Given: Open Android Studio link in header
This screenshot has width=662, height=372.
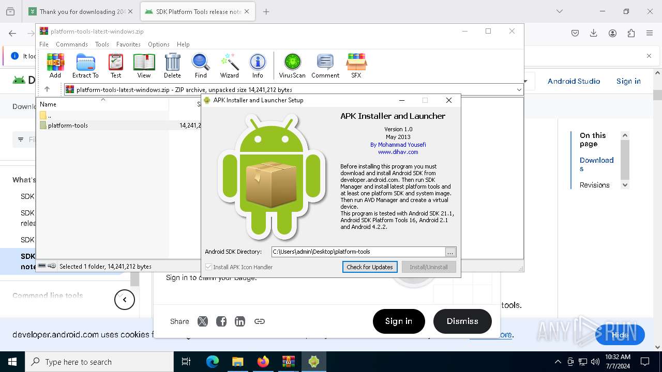Looking at the screenshot, I should click(x=574, y=81).
